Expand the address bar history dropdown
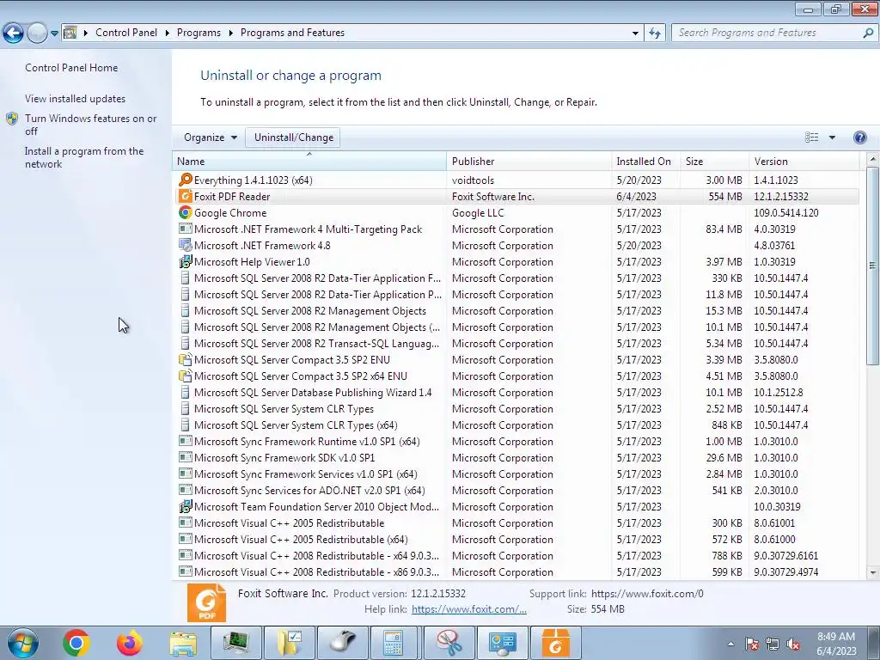 [635, 34]
